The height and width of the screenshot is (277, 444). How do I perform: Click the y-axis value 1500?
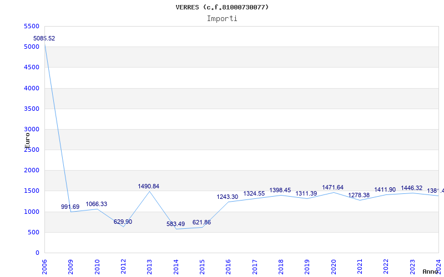pyautogui.click(x=32, y=191)
